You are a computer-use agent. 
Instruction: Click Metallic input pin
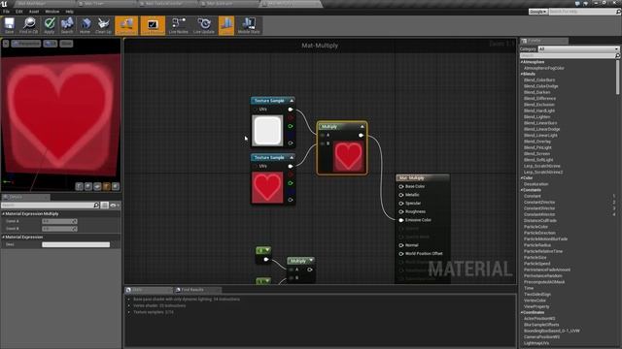401,195
